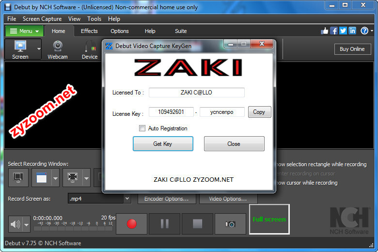
Task: Open the Help menu in menu bar
Action: coord(114,19)
